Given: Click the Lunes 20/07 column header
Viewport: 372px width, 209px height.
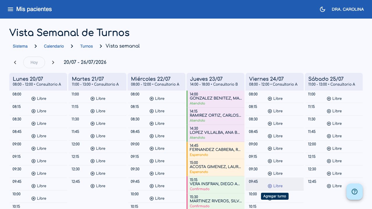Looking at the screenshot, I should pos(38,81).
